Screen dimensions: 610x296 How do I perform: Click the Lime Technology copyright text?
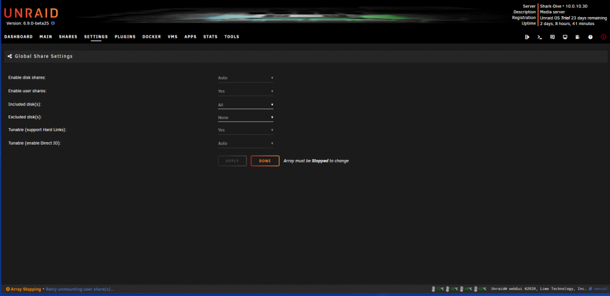coord(539,289)
